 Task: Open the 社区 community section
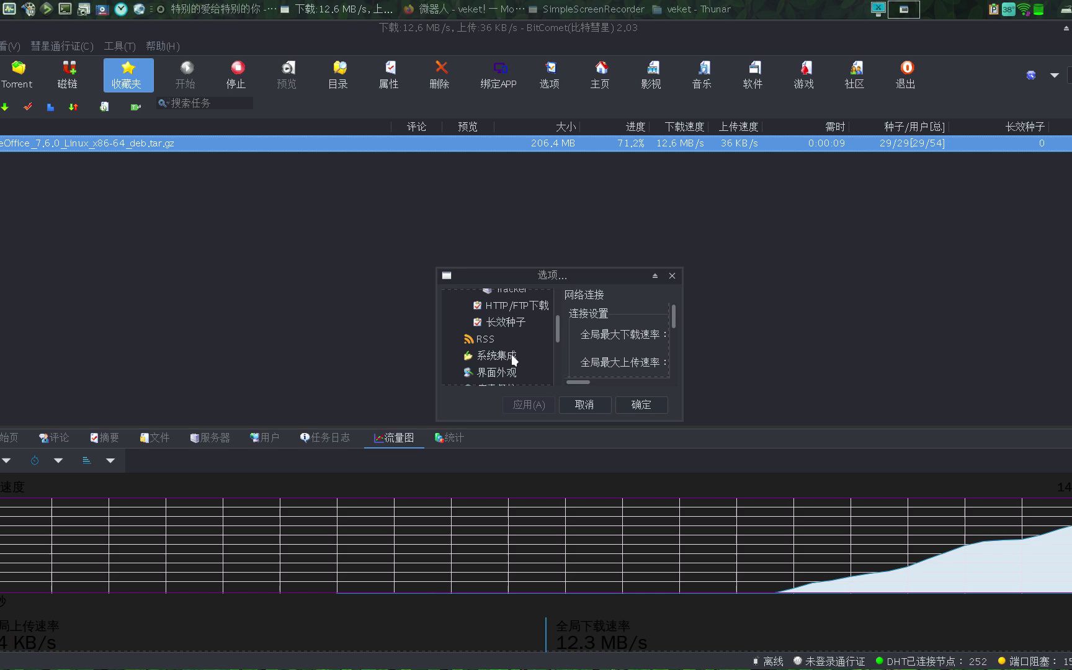point(855,75)
